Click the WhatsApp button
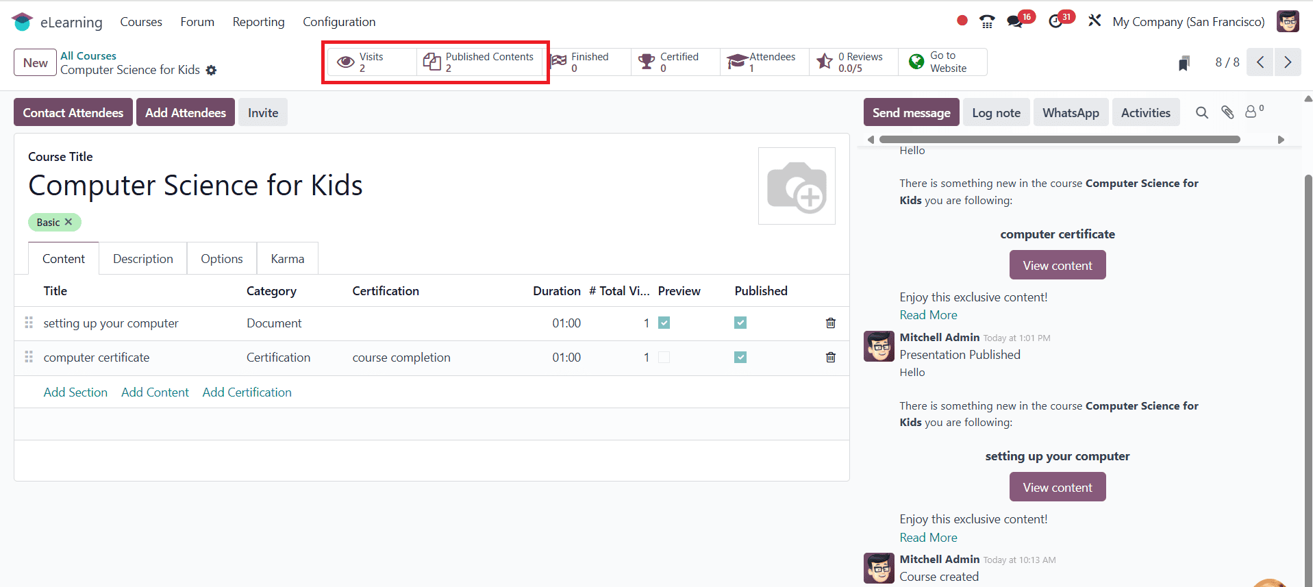Viewport: 1313px width, 587px height. pyautogui.click(x=1071, y=112)
